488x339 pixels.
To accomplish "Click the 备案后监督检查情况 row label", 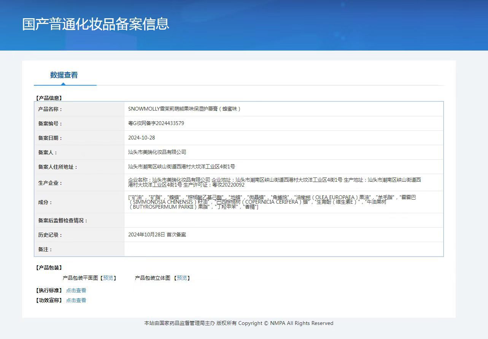I will [x=63, y=220].
